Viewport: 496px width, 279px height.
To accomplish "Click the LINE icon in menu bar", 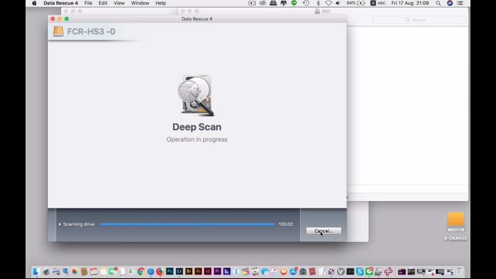I will (294, 3).
